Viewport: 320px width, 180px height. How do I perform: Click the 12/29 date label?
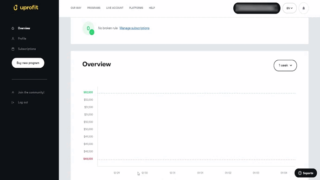point(117,173)
